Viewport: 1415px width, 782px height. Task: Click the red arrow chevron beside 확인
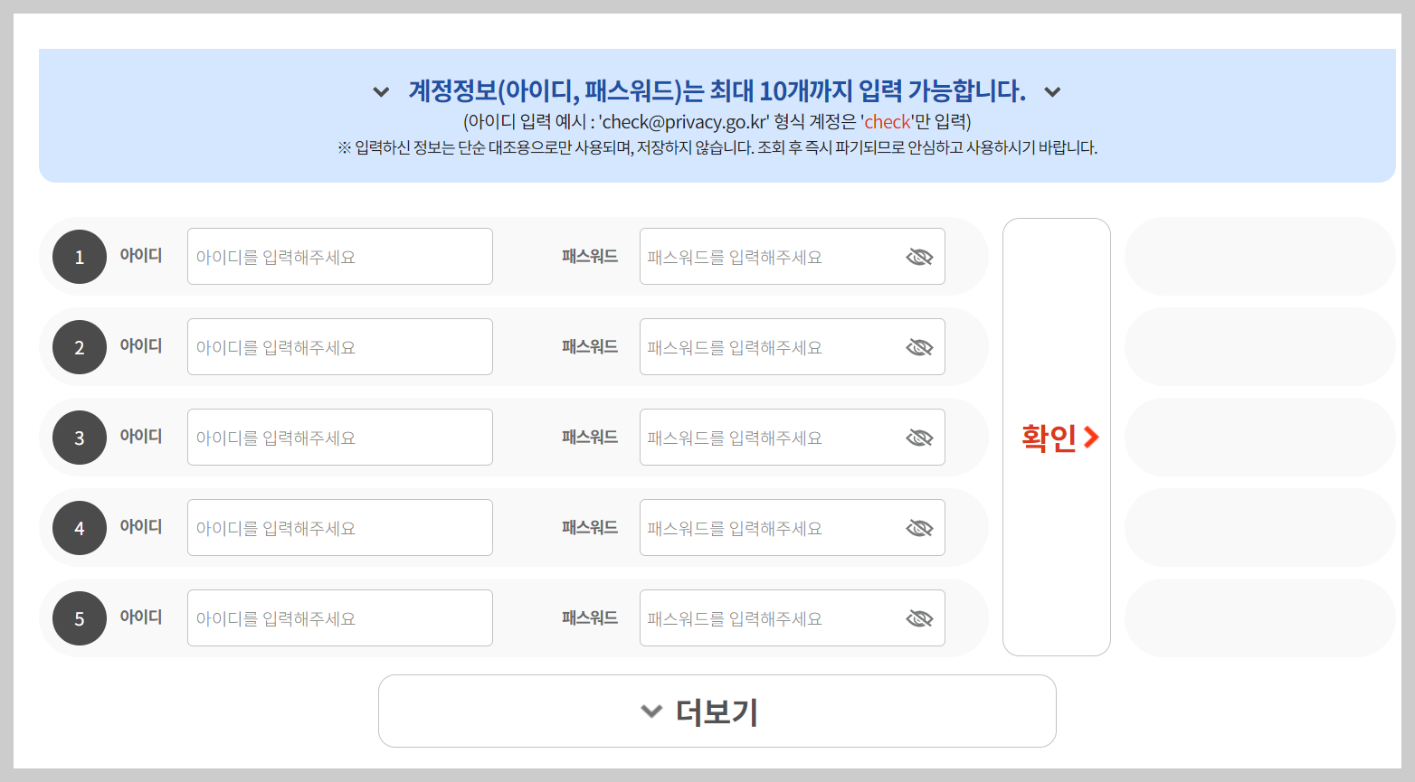[1092, 438]
